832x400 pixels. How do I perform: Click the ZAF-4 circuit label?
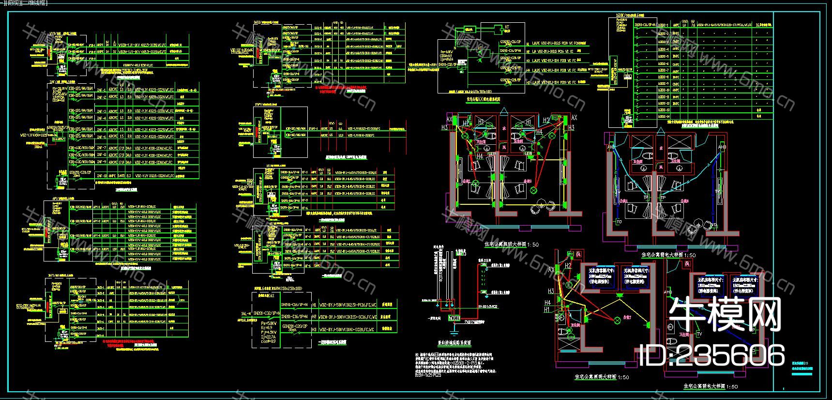coord(101,118)
